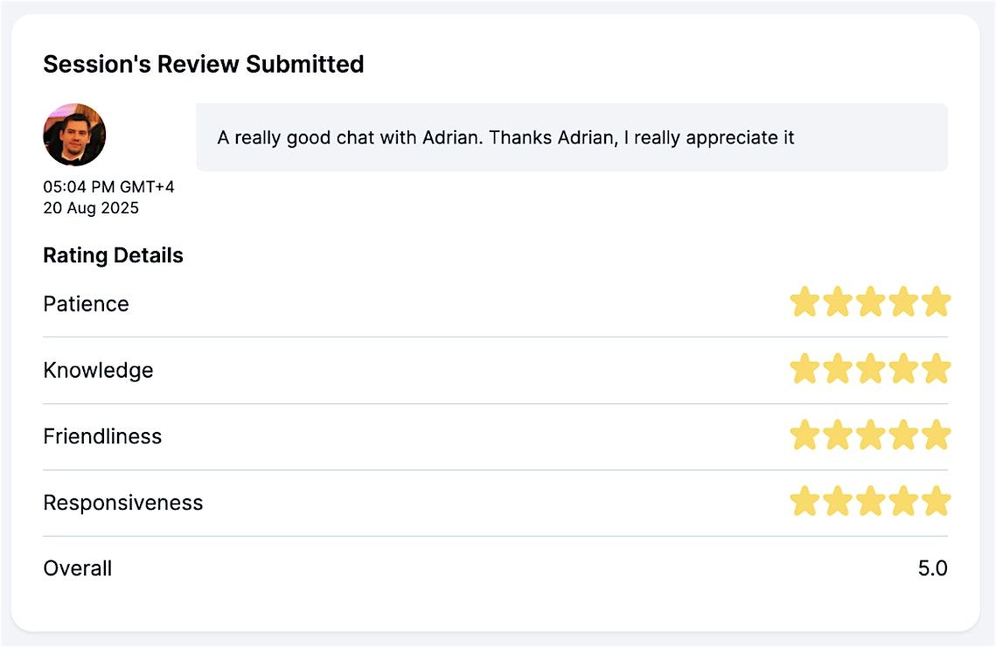
Task: Click the third star in Knowledge row
Action: 870,369
